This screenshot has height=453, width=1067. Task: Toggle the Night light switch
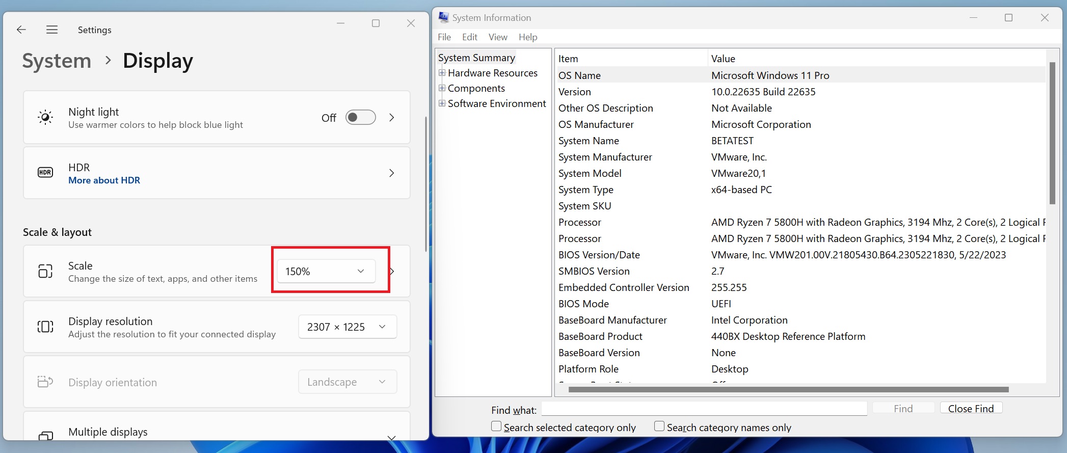click(360, 117)
